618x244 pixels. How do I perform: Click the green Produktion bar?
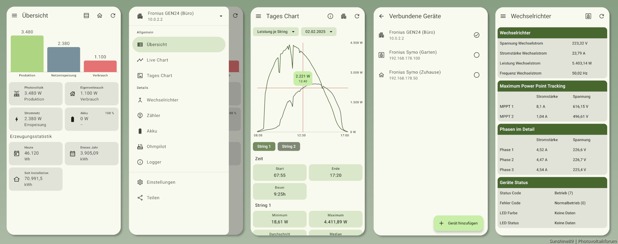tap(27, 54)
